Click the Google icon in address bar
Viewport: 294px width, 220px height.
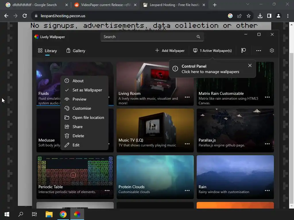[x=230, y=16]
